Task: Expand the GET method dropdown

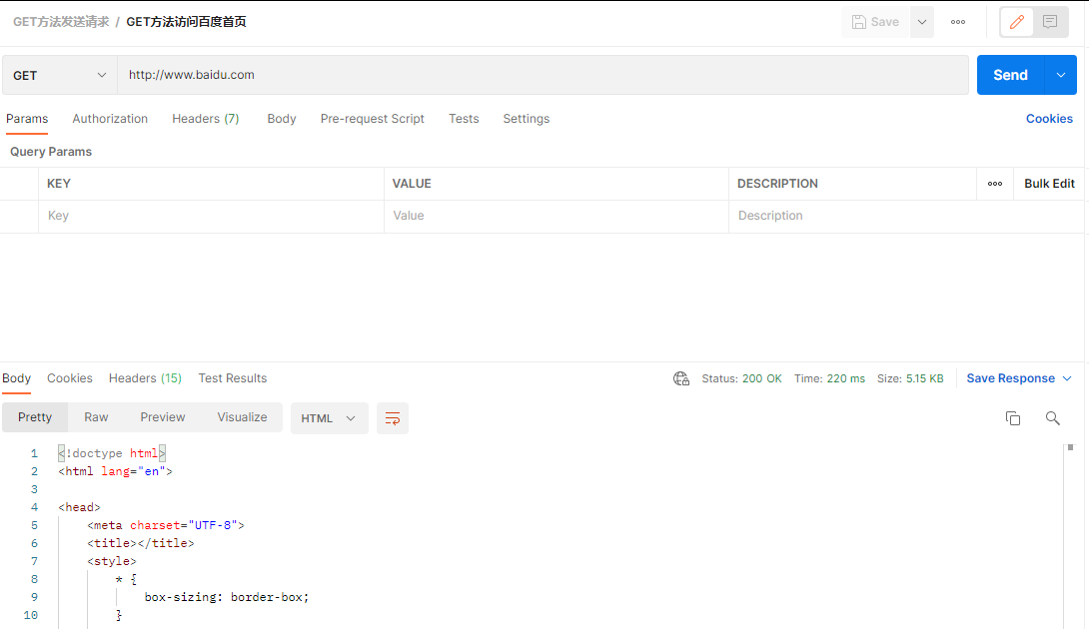Action: pyautogui.click(x=58, y=75)
